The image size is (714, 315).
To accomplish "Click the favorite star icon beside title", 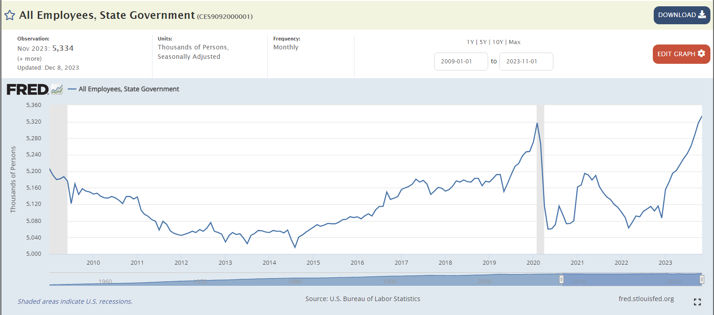I will click(x=9, y=15).
